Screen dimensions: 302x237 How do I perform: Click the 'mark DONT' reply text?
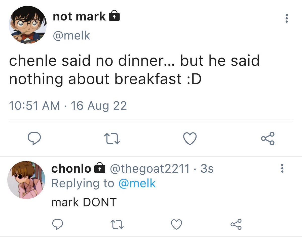point(84,202)
